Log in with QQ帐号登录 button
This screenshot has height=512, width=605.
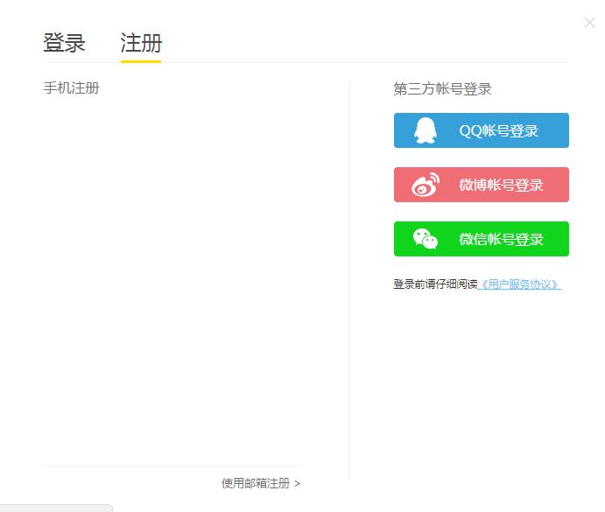coord(482,130)
